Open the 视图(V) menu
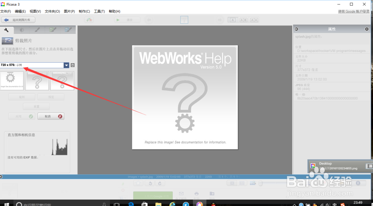The image size is (373, 206). tap(35, 12)
